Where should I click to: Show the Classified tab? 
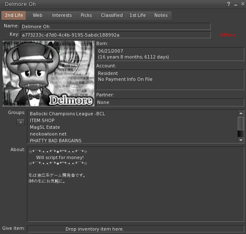112,16
